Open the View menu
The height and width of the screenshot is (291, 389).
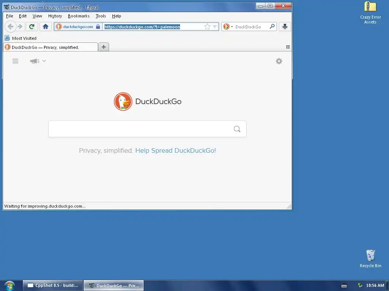pyautogui.click(x=37, y=16)
